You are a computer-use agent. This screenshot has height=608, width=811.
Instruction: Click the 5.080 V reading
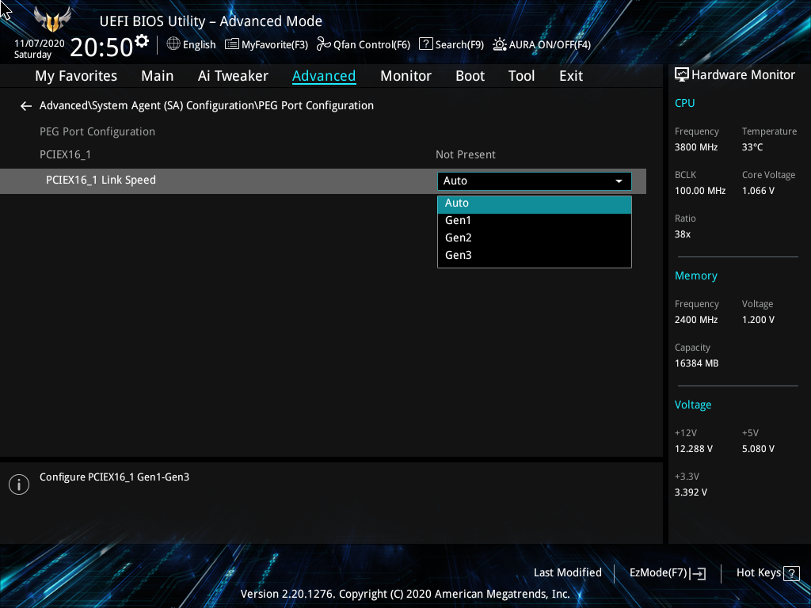click(758, 449)
